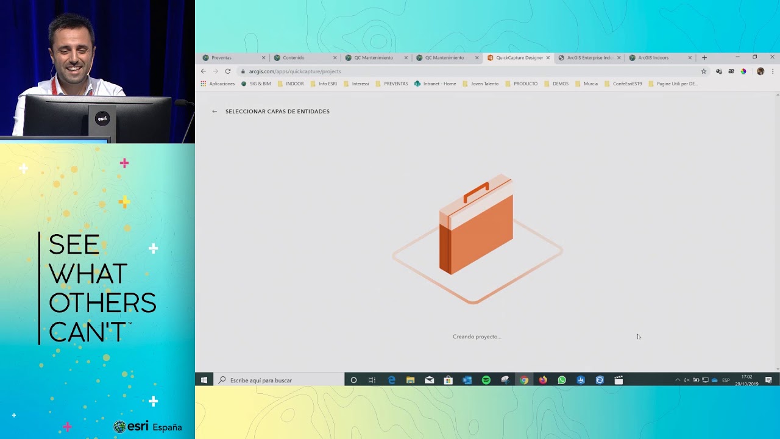Open File Explorer from taskbar
Image resolution: width=780 pixels, height=439 pixels.
pyautogui.click(x=410, y=380)
